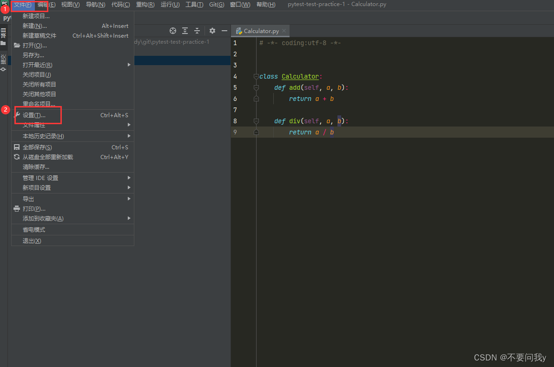Open the project panel gear options

coord(212,31)
